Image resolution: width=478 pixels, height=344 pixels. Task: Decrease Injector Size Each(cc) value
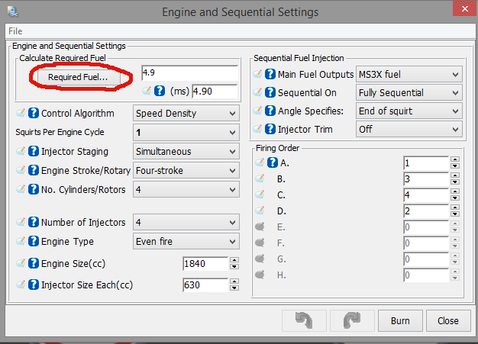coord(234,289)
